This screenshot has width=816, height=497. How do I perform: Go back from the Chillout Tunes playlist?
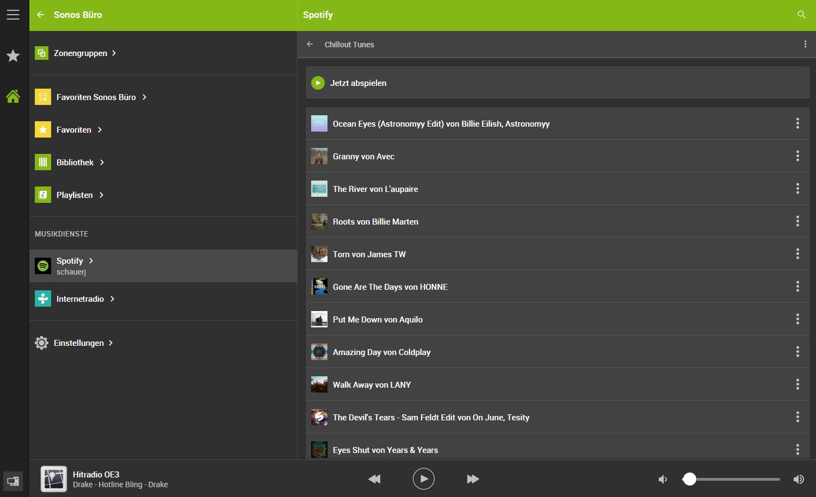click(x=310, y=44)
